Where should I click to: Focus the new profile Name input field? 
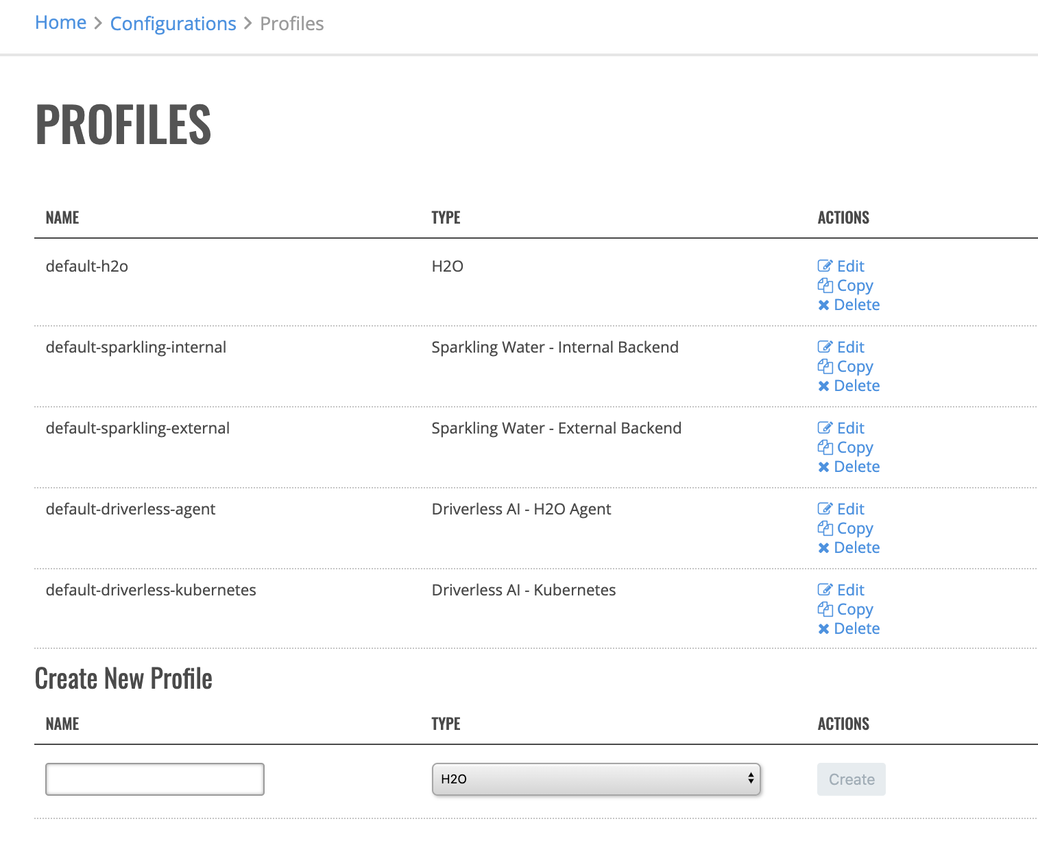pos(155,779)
